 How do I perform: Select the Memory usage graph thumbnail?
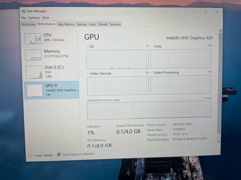tap(33, 55)
